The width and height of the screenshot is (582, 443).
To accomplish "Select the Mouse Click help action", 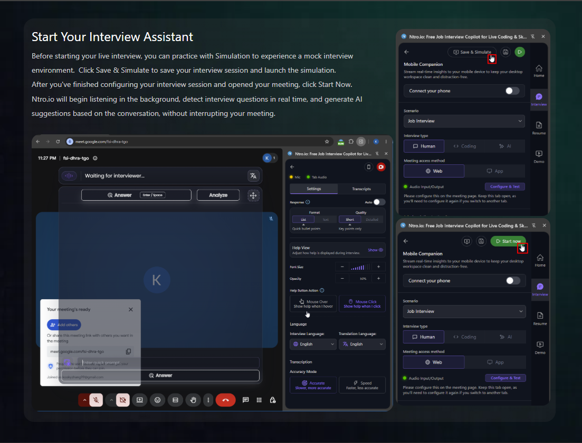I will [362, 304].
